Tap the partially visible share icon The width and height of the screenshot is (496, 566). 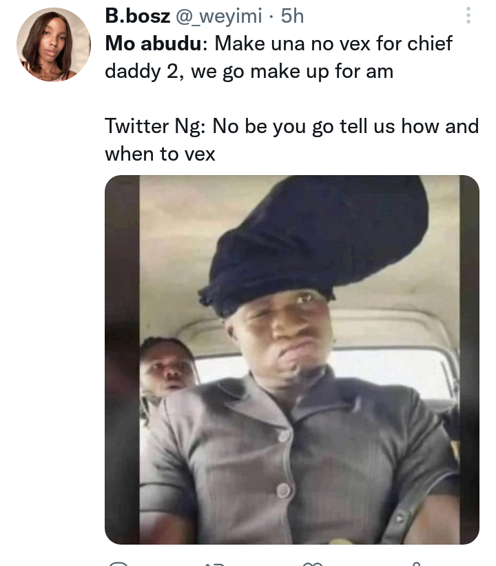click(x=415, y=564)
